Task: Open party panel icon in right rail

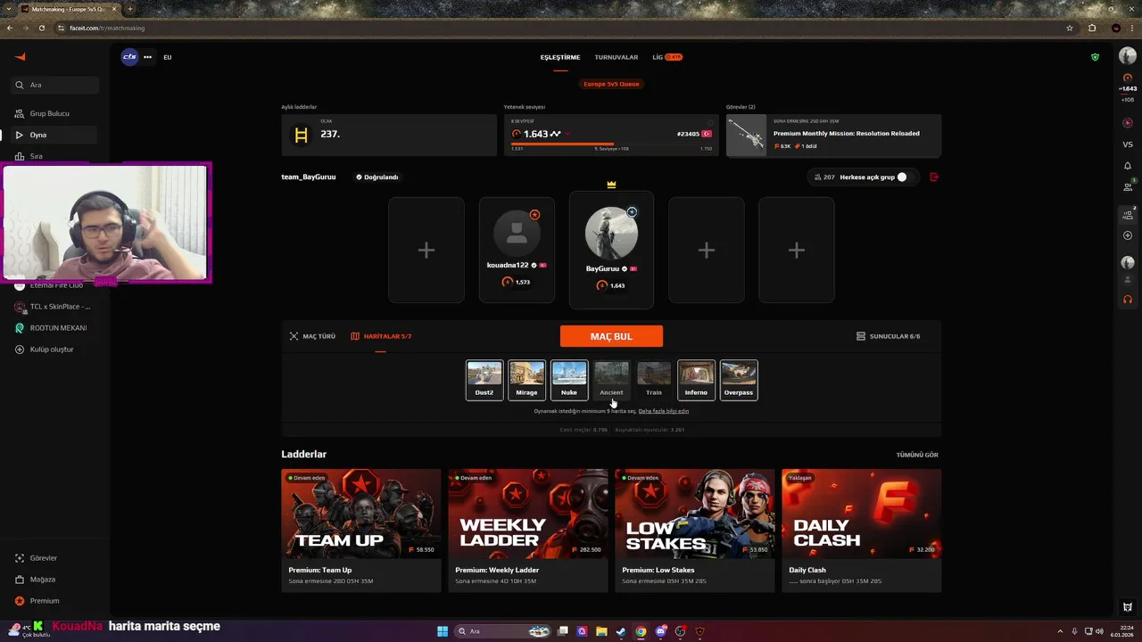Action: pyautogui.click(x=1128, y=215)
